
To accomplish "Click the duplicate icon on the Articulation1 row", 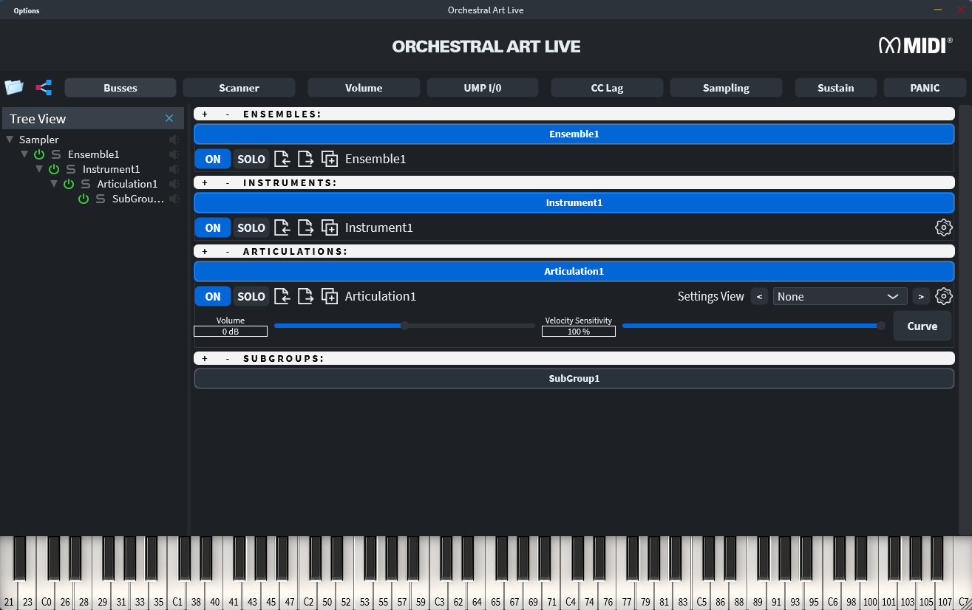I will [329, 295].
